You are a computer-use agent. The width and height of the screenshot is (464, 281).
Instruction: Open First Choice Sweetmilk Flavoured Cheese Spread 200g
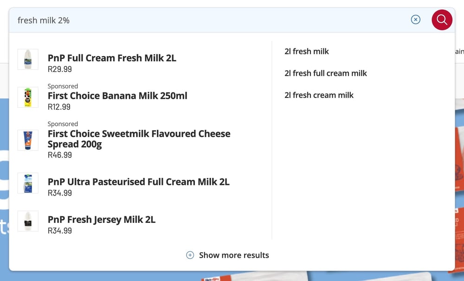pos(139,138)
